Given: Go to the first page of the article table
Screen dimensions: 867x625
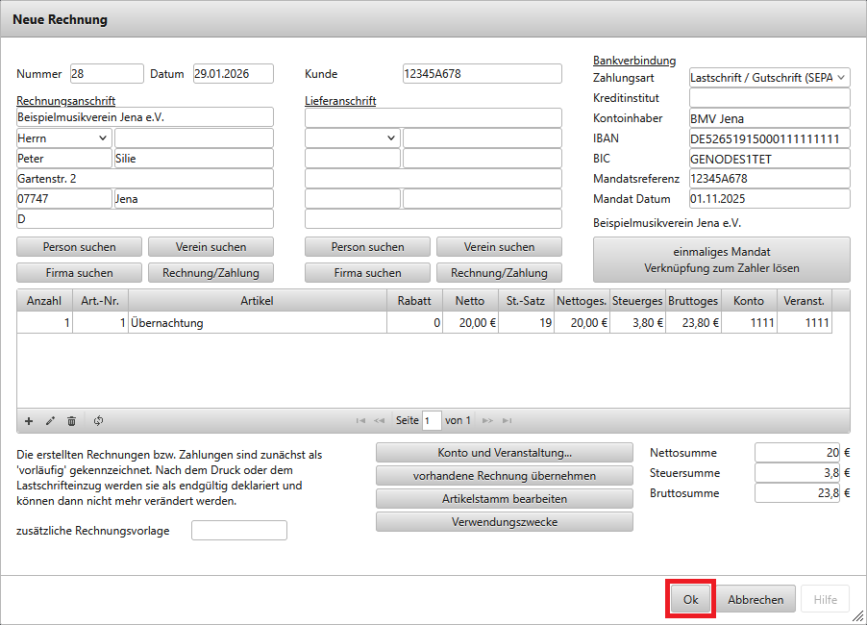Looking at the screenshot, I should point(360,420).
